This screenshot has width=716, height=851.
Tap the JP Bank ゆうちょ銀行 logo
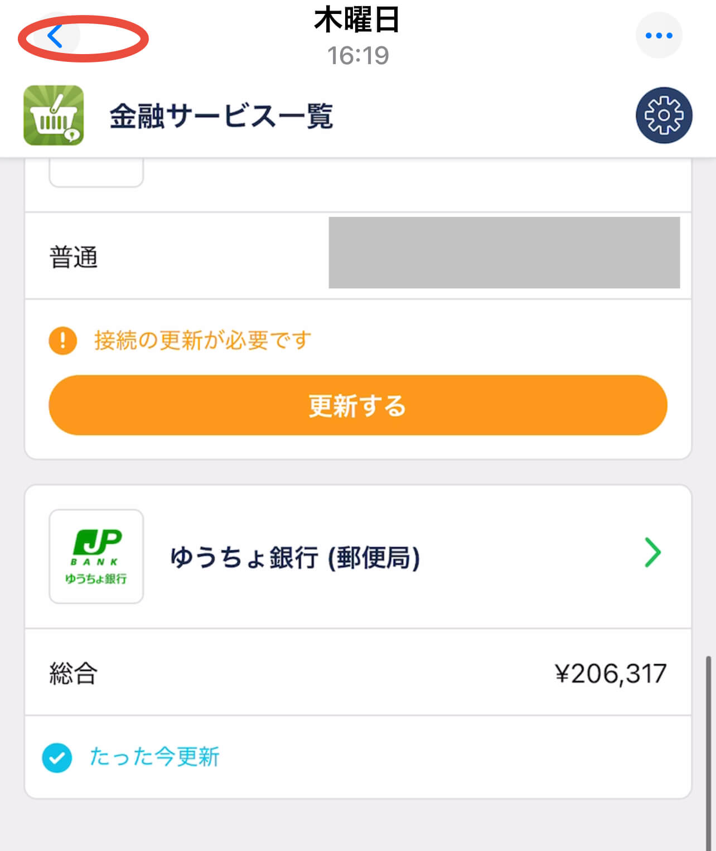(96, 556)
